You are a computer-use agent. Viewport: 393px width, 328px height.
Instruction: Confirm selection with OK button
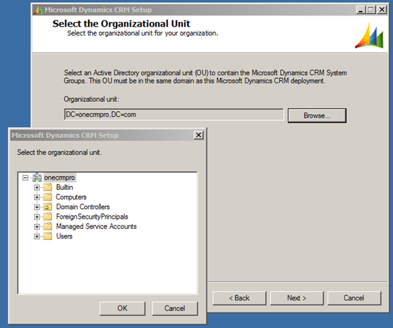pos(122,308)
